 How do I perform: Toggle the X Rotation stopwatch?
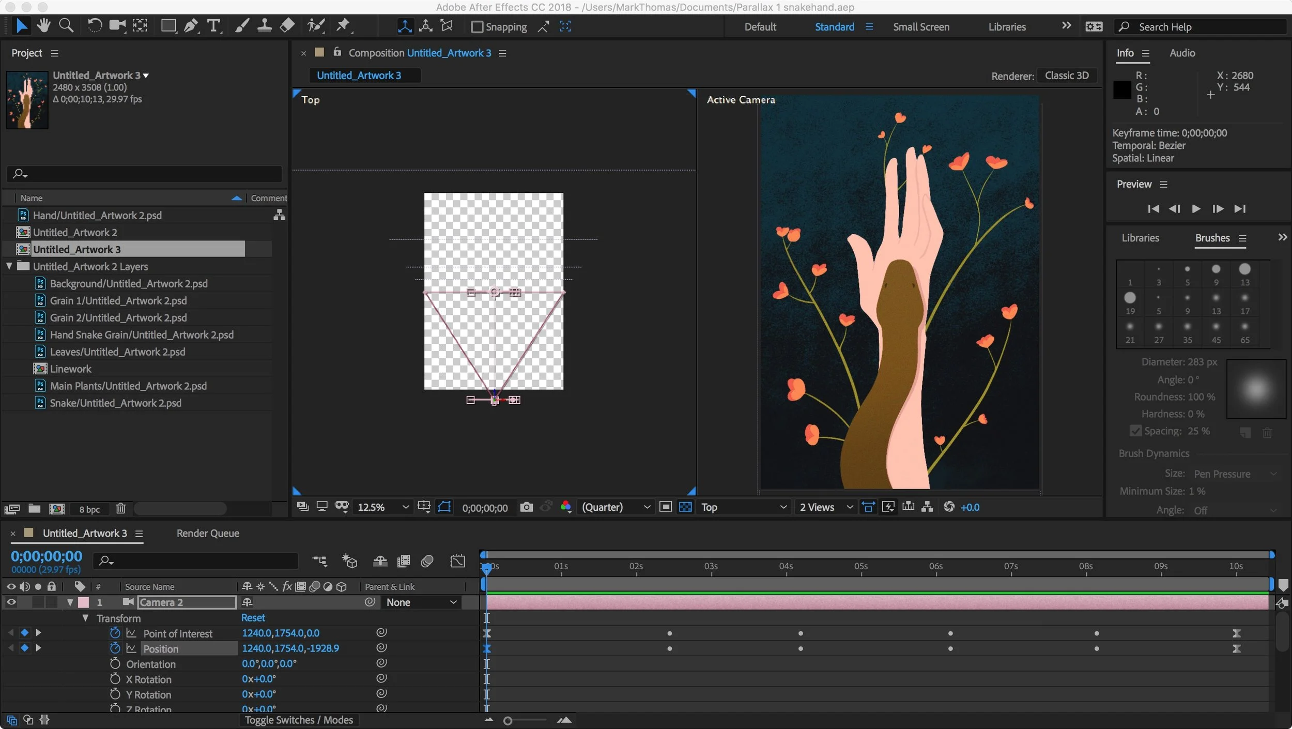[115, 679]
